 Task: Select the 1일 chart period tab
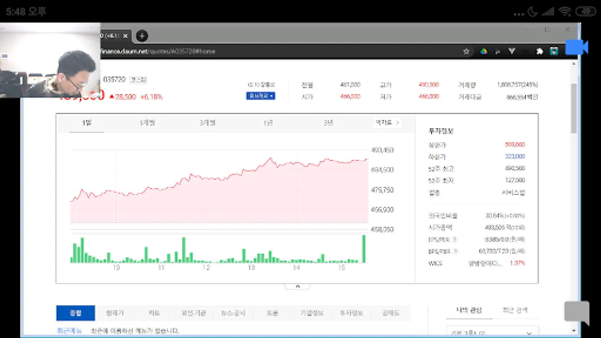[x=87, y=123]
